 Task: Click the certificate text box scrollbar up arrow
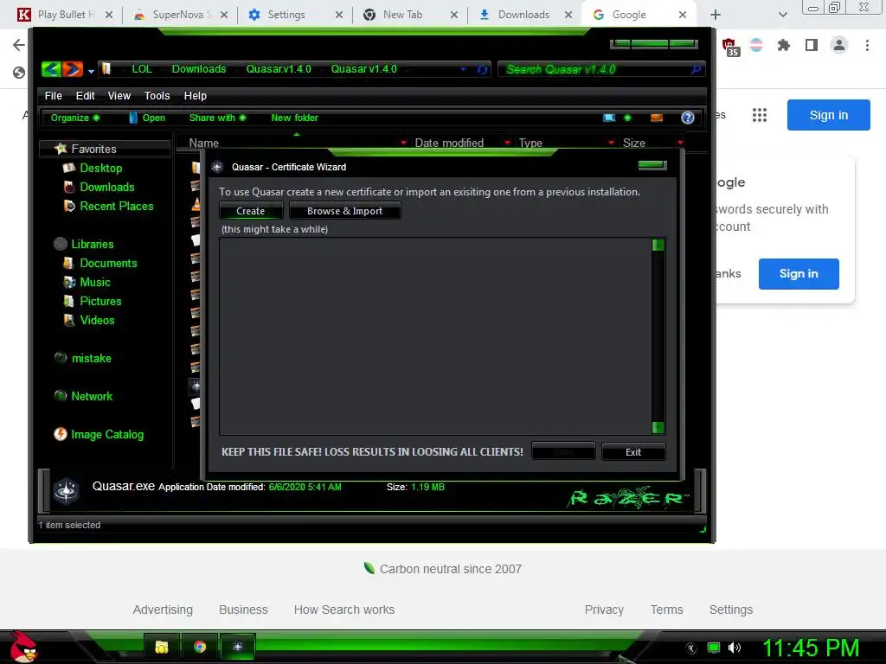click(x=658, y=245)
